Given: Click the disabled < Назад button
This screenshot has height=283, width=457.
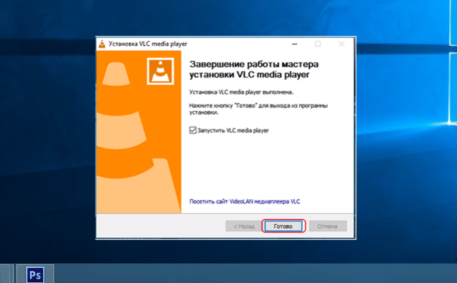Looking at the screenshot, I should pos(243,226).
